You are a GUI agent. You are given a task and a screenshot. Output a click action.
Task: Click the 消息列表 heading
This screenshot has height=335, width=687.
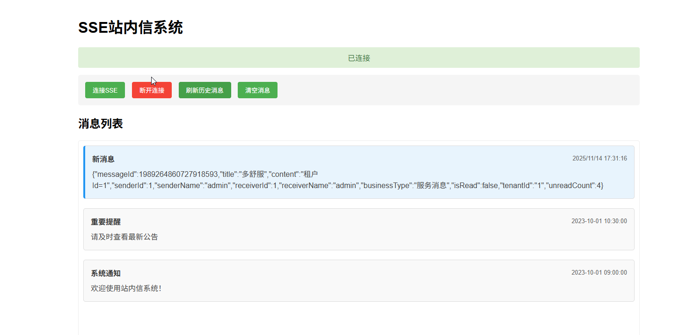point(101,124)
